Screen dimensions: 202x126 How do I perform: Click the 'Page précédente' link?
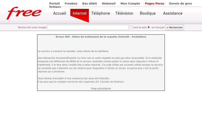click(101, 88)
